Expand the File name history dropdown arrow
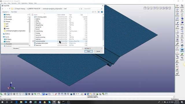 (x=82, y=49)
